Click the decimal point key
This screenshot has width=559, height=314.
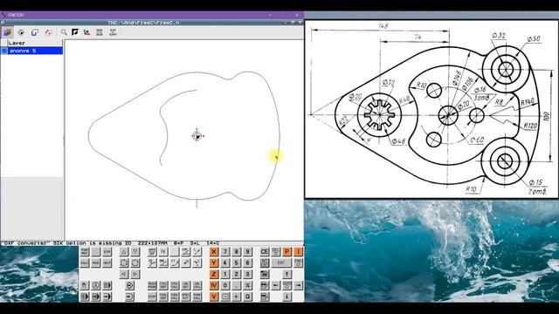click(x=236, y=285)
